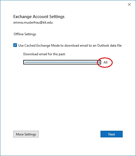Close the Exchange Account Settings dialog
The width and height of the screenshot is (136, 156).
coord(129,4)
